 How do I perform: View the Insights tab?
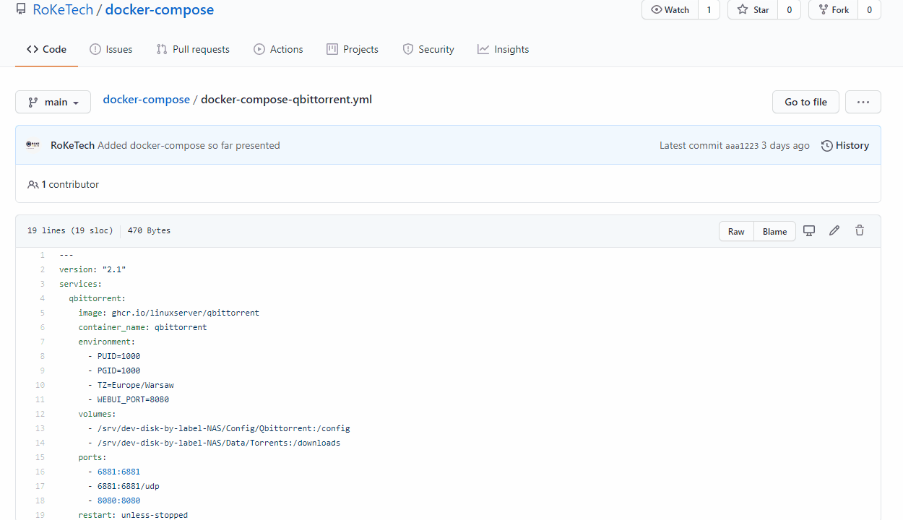504,49
